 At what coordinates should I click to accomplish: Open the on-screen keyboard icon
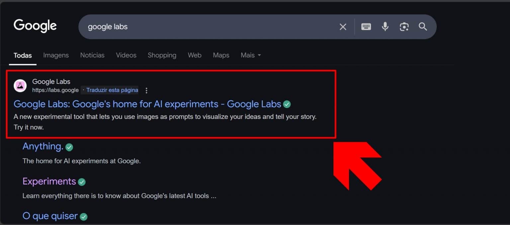[x=366, y=27]
